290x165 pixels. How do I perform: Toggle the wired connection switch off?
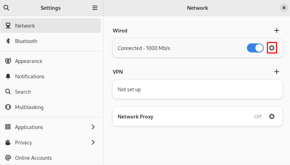click(255, 48)
